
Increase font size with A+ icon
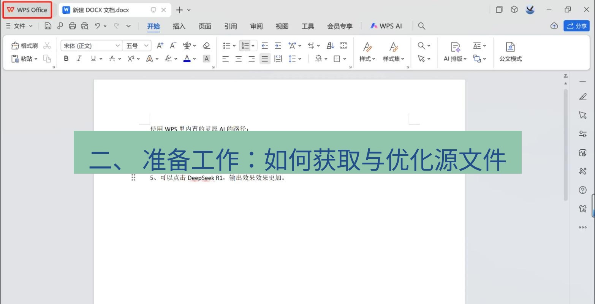point(160,46)
